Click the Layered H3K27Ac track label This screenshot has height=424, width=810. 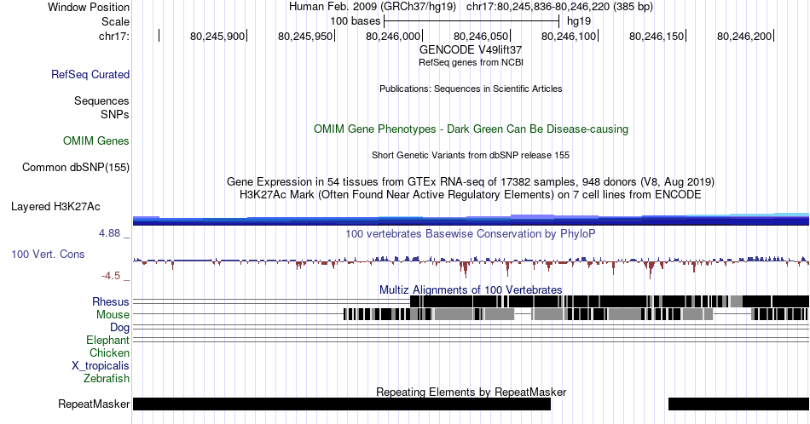pos(55,206)
